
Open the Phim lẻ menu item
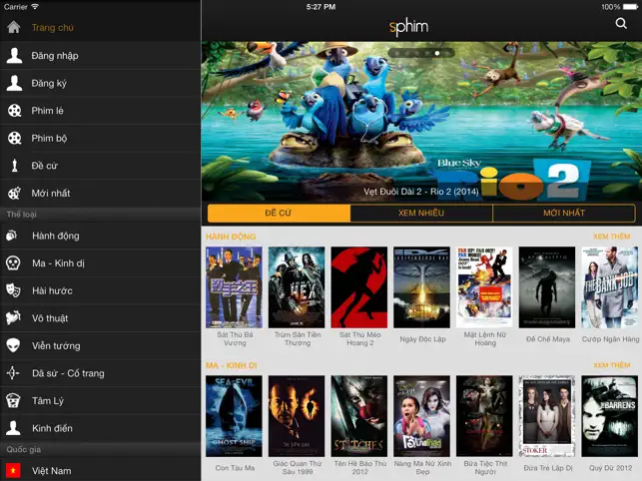tap(100, 111)
